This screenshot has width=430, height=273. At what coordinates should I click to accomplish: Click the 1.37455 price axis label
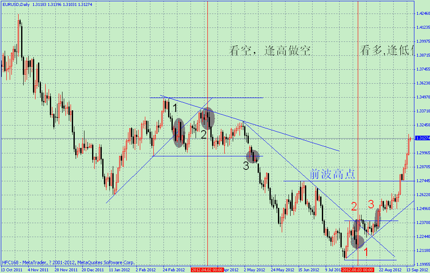[x=423, y=69]
